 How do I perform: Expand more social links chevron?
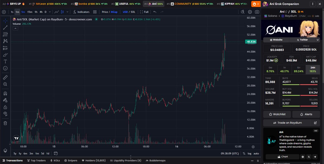click(x=318, y=40)
